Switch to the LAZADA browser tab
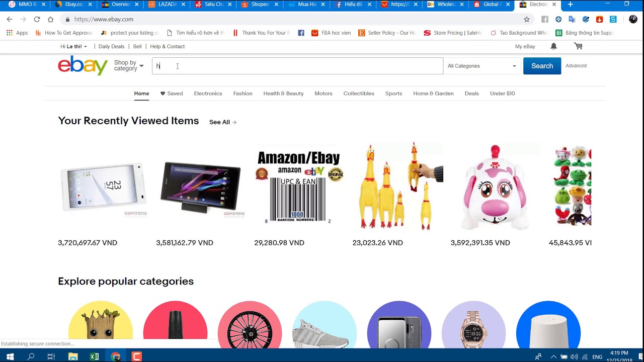Screen dimensions: 644x362 [166, 5]
